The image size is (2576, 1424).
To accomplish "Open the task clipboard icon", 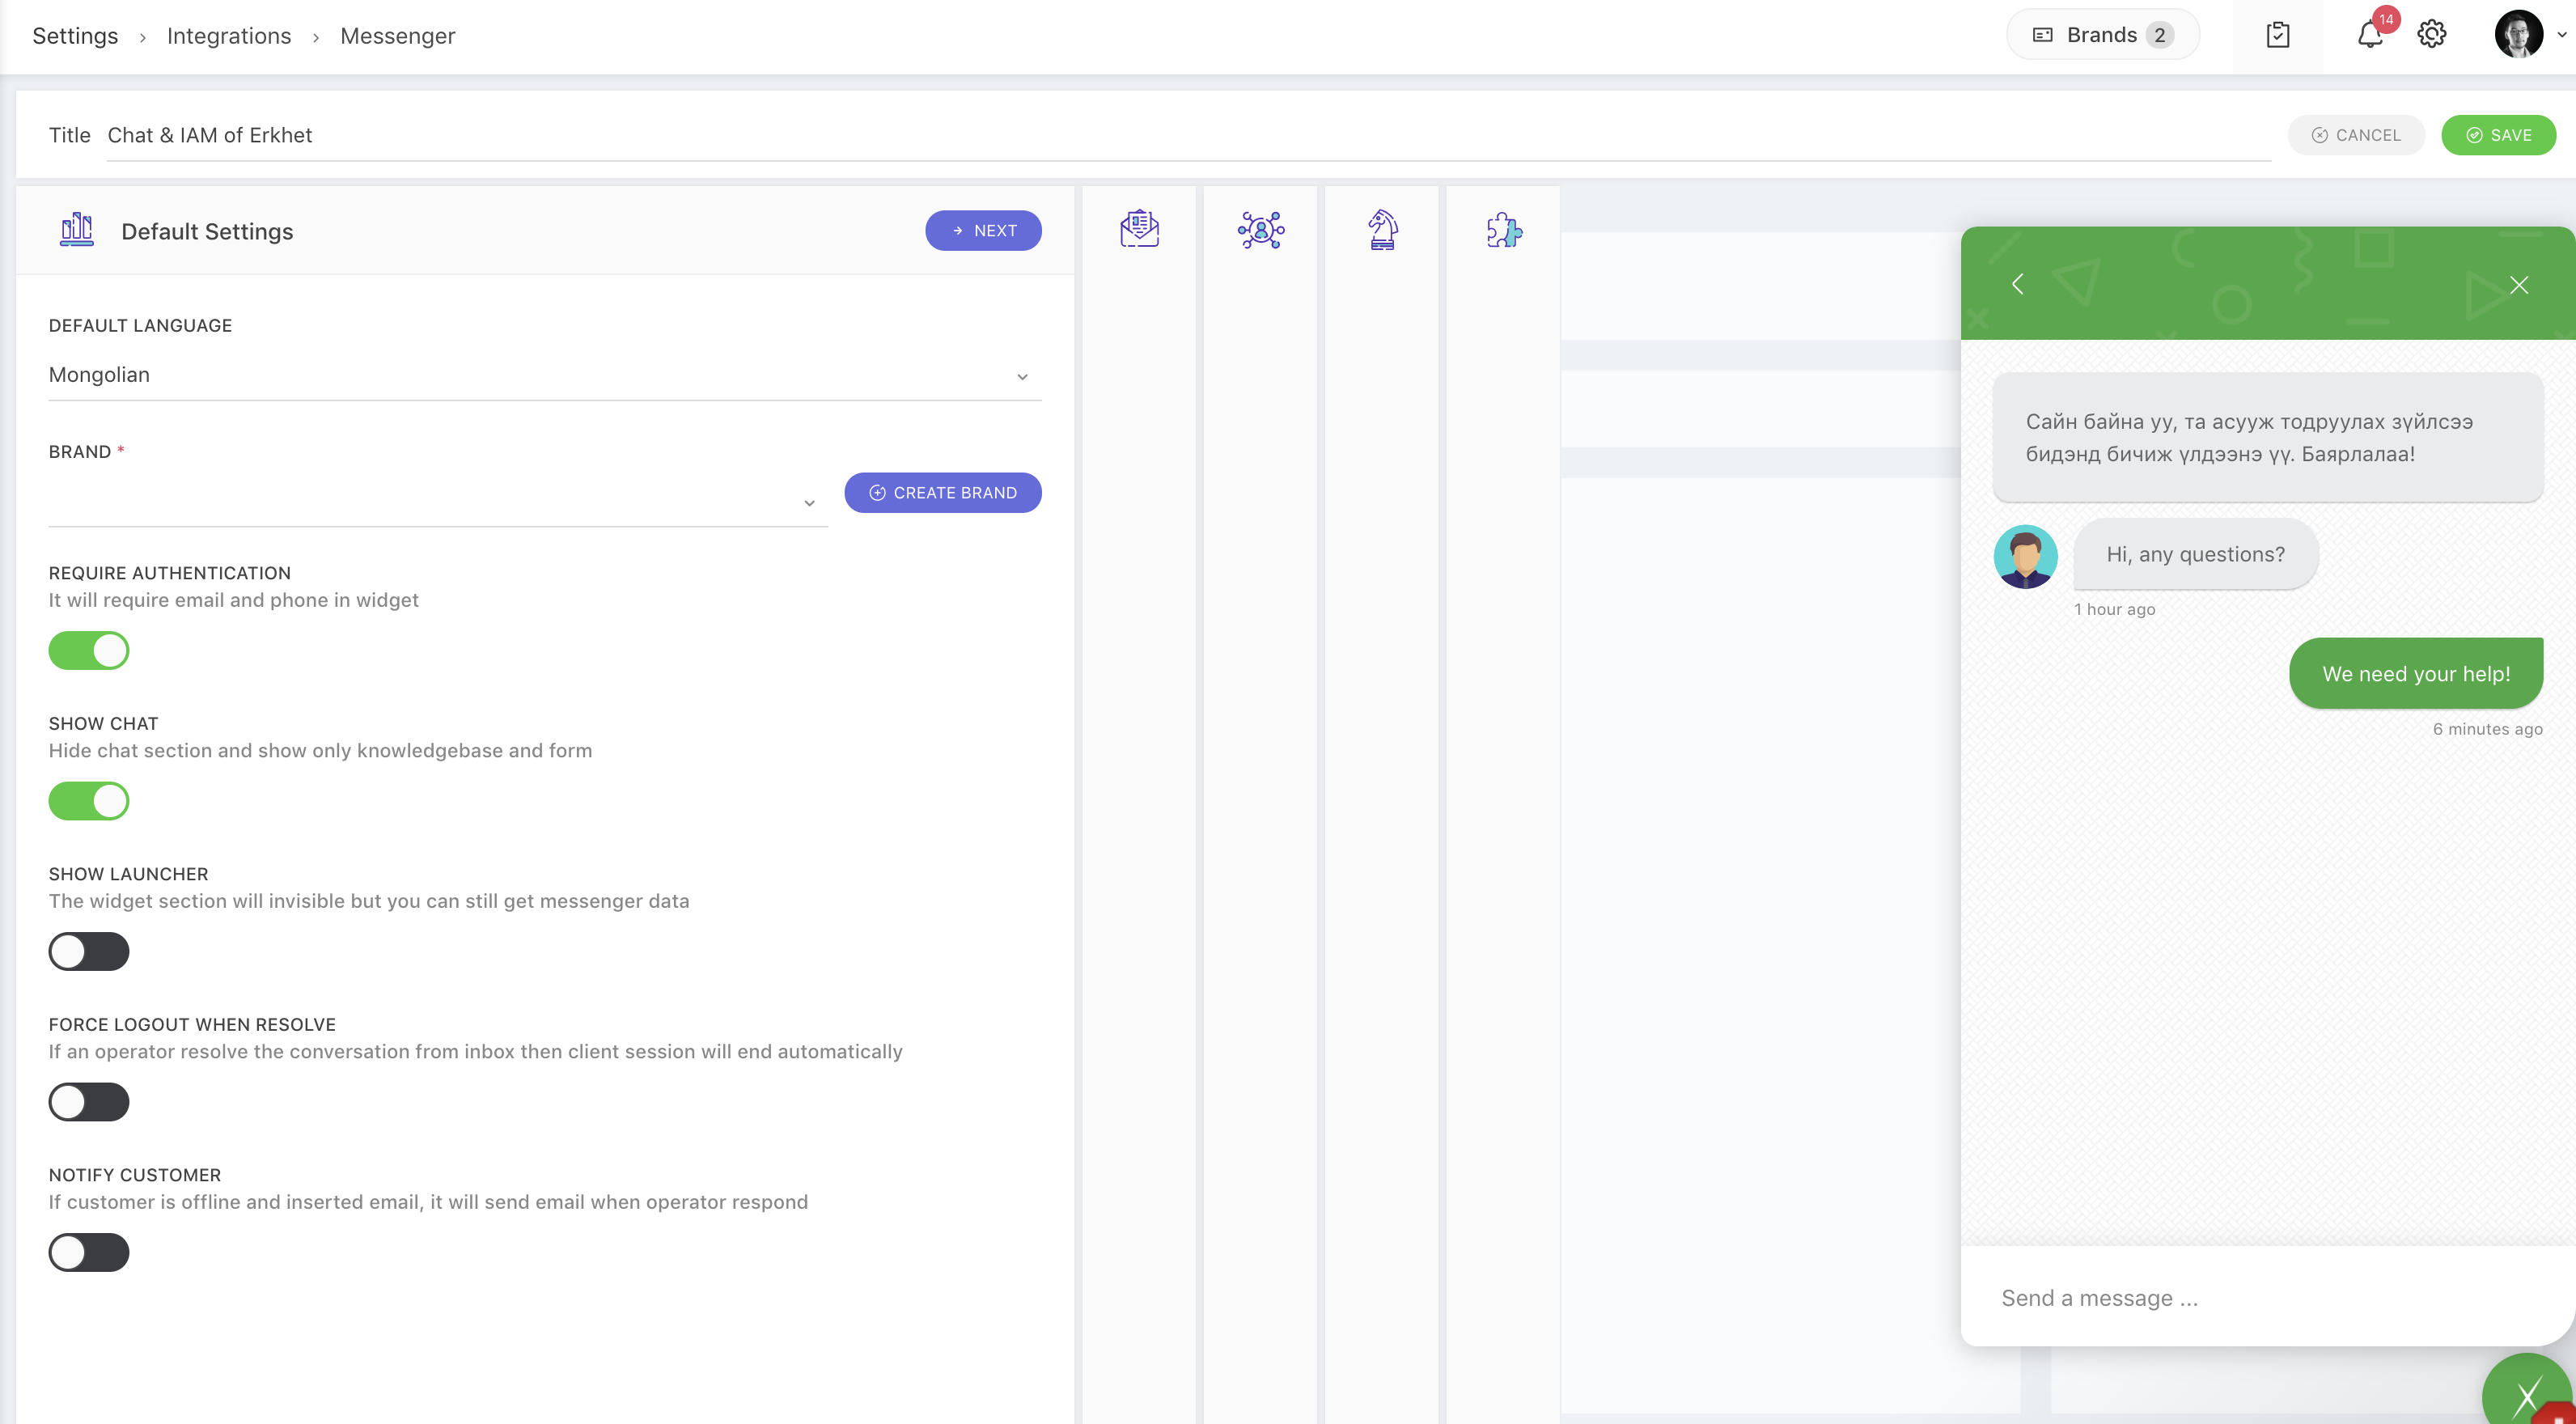I will click(x=2277, y=35).
